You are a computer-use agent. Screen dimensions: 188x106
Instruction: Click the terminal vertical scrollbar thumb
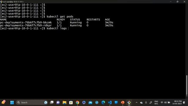(187, 85)
